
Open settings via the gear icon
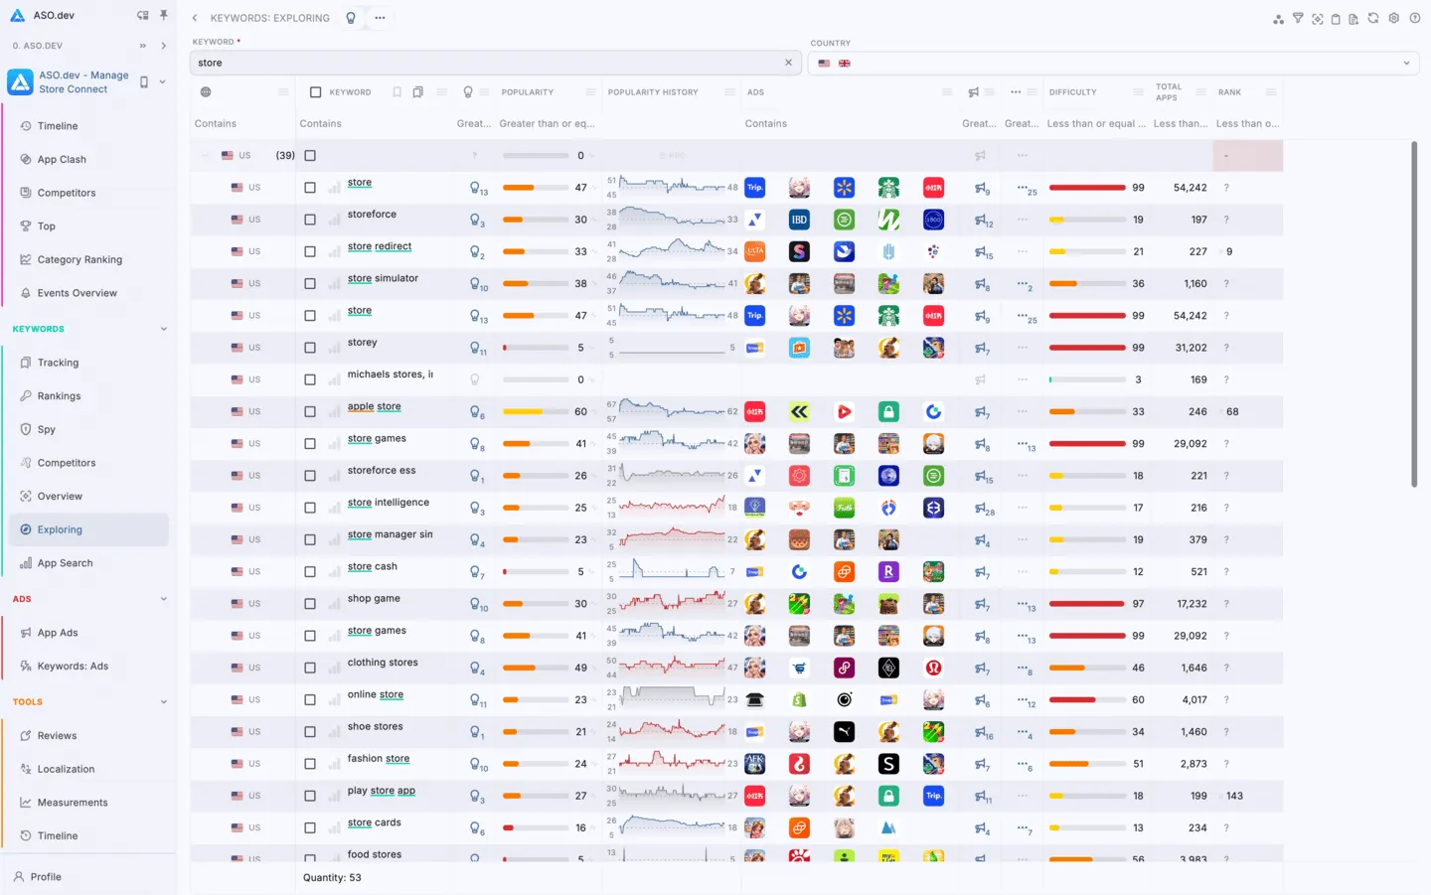[x=1393, y=18]
